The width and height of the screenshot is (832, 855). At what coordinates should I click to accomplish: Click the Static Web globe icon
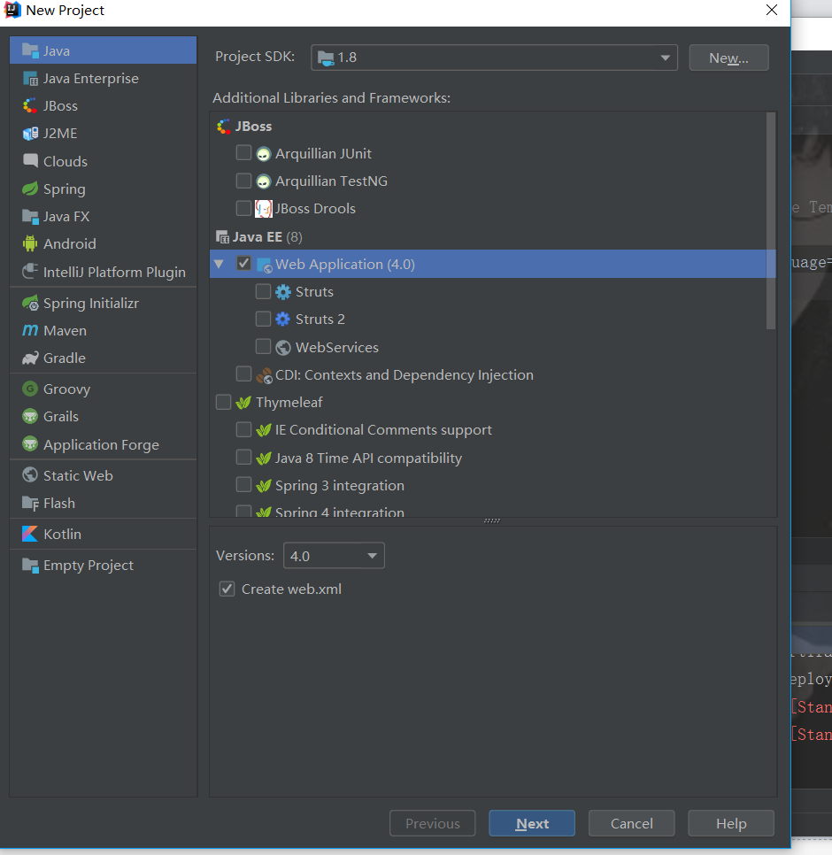tap(30, 475)
